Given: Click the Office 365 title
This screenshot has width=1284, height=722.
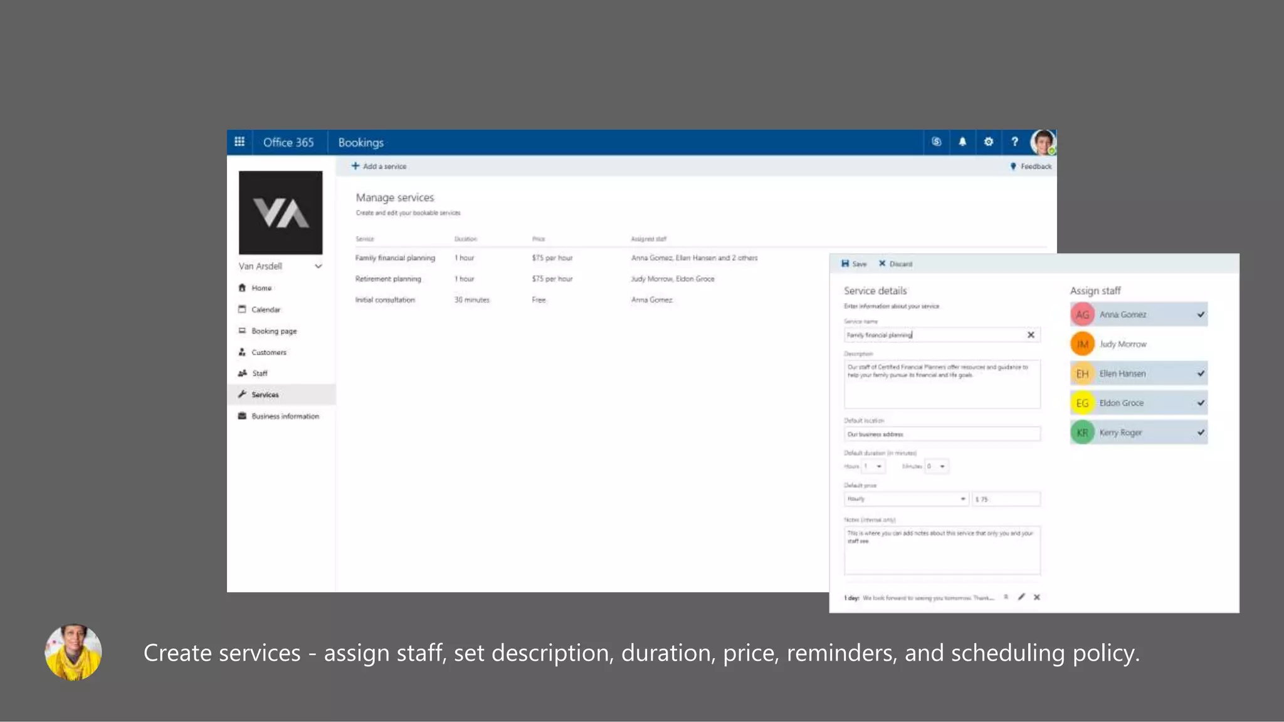Looking at the screenshot, I should point(288,142).
